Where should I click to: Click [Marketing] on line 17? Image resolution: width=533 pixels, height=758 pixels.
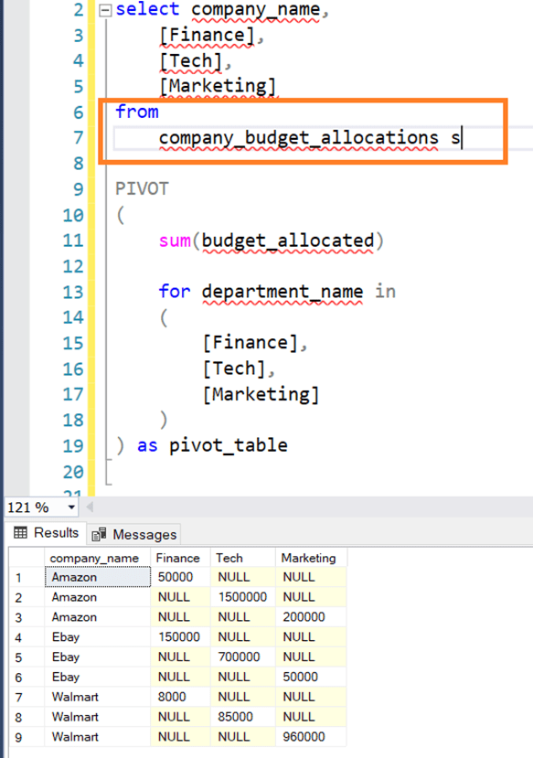click(x=261, y=394)
